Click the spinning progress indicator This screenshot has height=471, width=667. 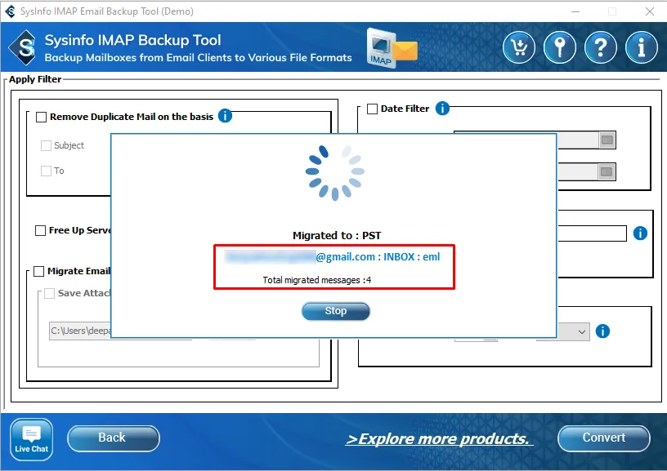[335, 172]
